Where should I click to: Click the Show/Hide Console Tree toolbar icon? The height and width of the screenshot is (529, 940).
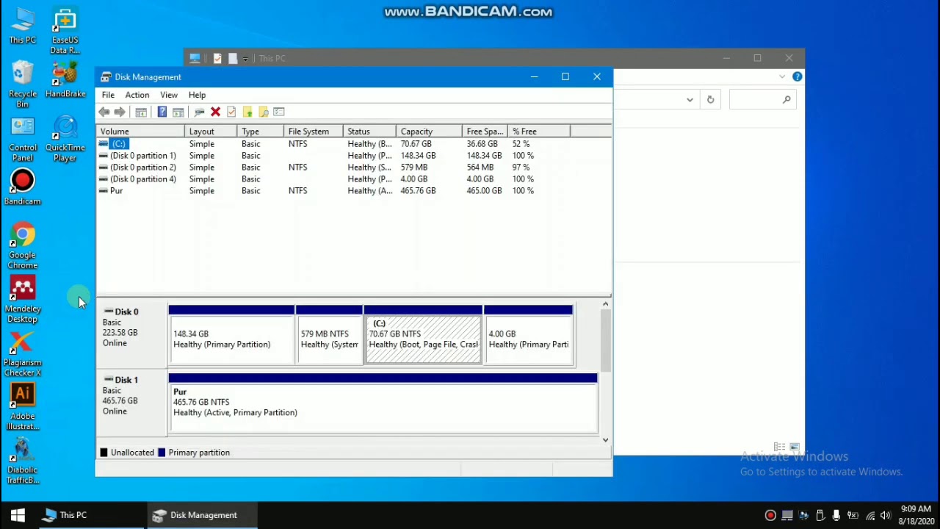141,112
